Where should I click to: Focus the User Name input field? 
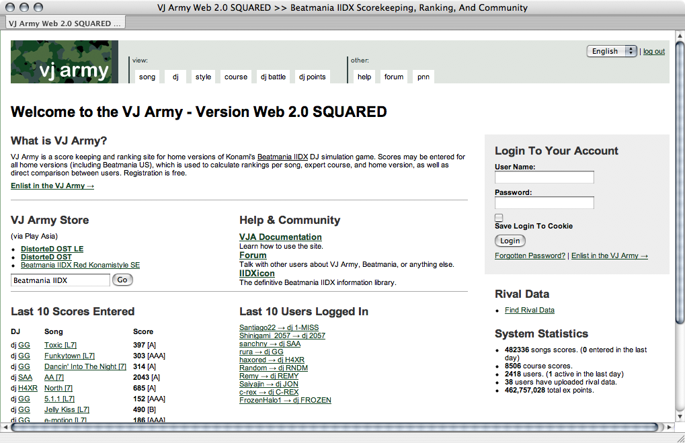pyautogui.click(x=544, y=177)
